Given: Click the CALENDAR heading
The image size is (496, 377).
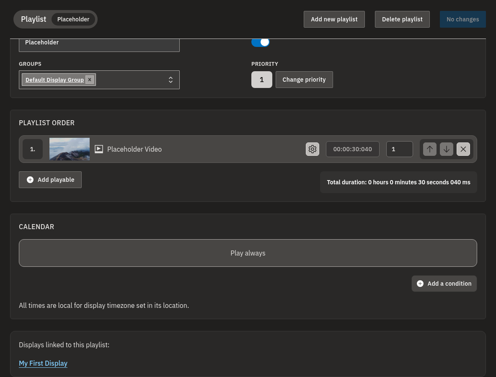Looking at the screenshot, I should [x=36, y=227].
